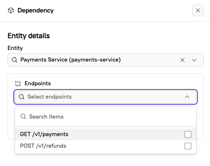The height and width of the screenshot is (166, 210).
Task: Open the Payments Service entity field
Action: tap(105, 60)
